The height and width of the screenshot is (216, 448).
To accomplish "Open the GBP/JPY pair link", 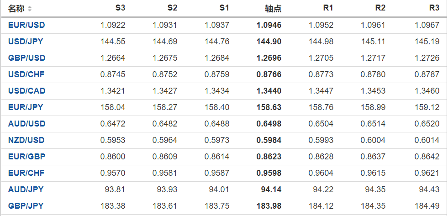I will click(26, 206).
